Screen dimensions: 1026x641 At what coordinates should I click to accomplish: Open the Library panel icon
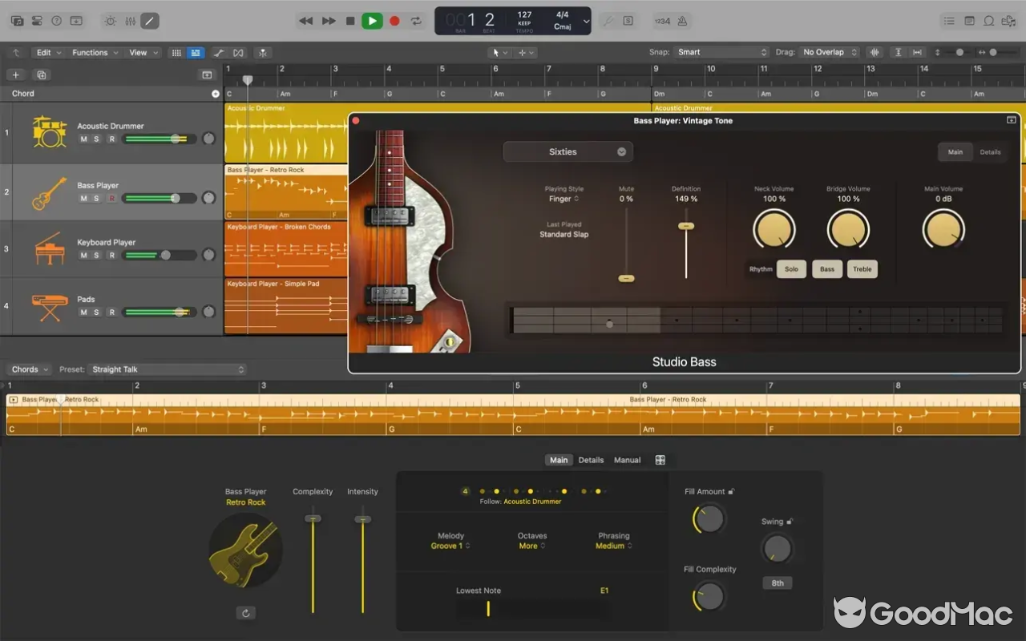pyautogui.click(x=17, y=20)
